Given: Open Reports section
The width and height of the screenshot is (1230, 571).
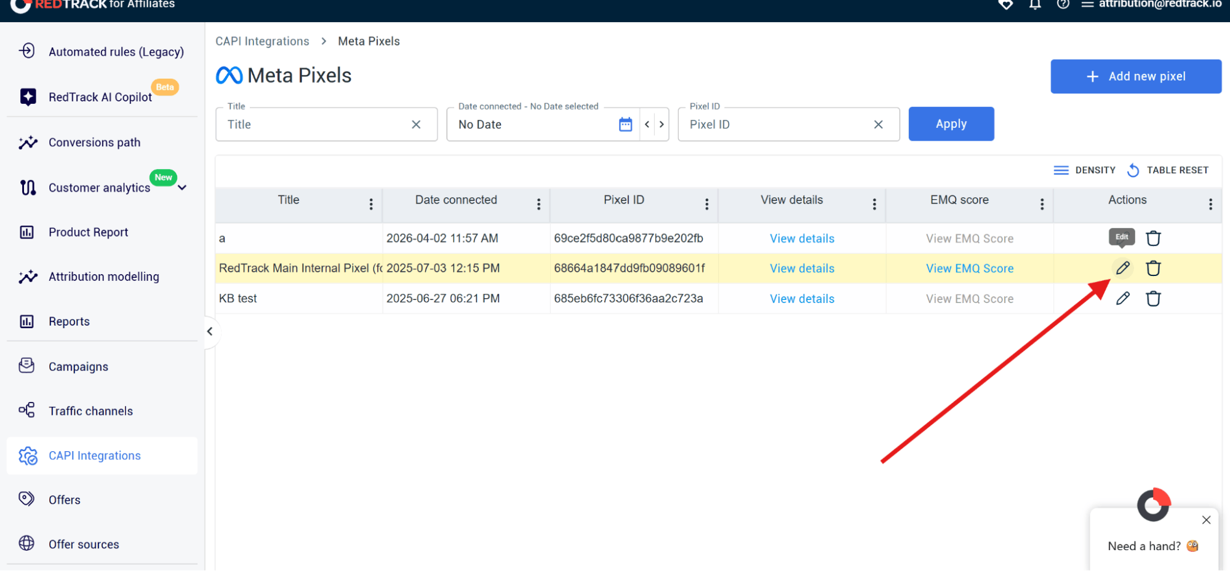Looking at the screenshot, I should point(69,321).
